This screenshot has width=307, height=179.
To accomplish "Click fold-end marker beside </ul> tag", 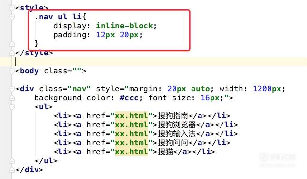I will [x=12, y=161].
